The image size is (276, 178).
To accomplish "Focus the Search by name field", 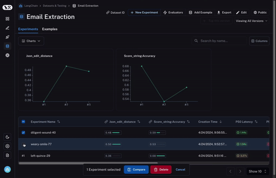I will [x=219, y=41].
